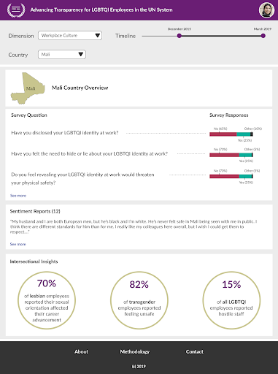Click the Country dropdown arrow
278x374 pixels.
81,54
